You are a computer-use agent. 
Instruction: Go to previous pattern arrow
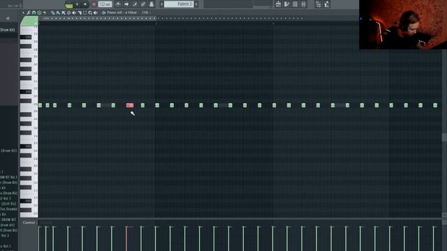click(x=161, y=4)
